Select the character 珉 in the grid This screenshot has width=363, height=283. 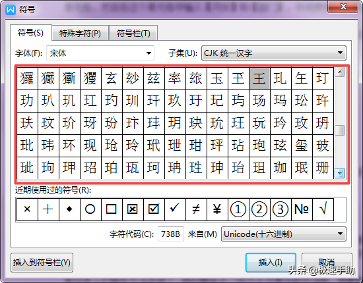coord(302,168)
